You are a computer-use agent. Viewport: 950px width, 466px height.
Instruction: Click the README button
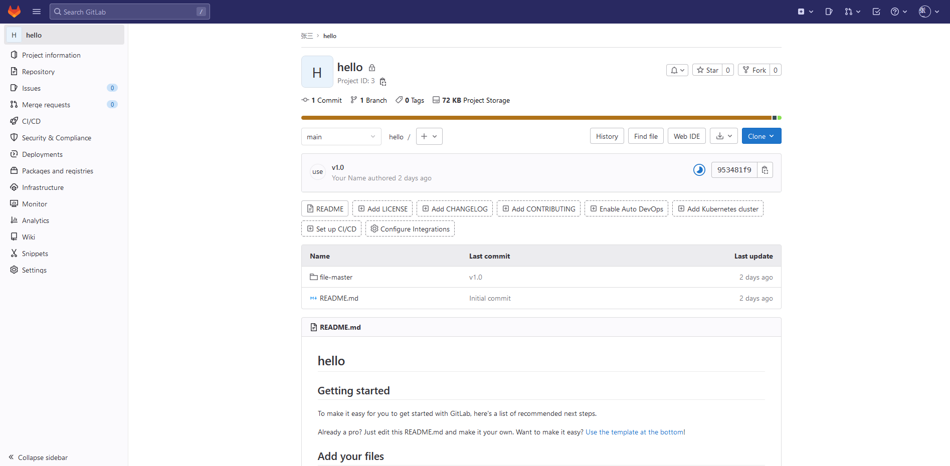click(325, 209)
